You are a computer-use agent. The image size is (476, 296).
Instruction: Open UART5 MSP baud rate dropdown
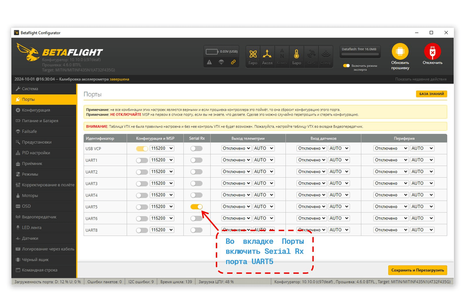(x=162, y=207)
